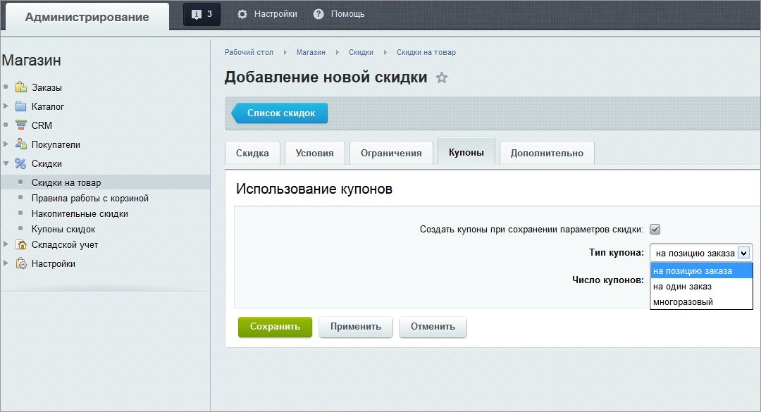Screen dimensions: 761x412
Task: Click the Тип купона label
Action: (617, 252)
